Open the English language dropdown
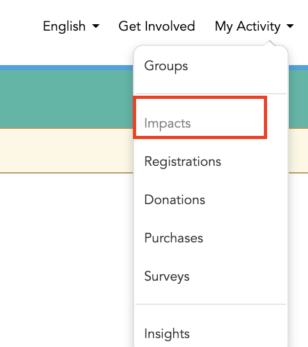Screen dimensions: 308x347 point(71,26)
